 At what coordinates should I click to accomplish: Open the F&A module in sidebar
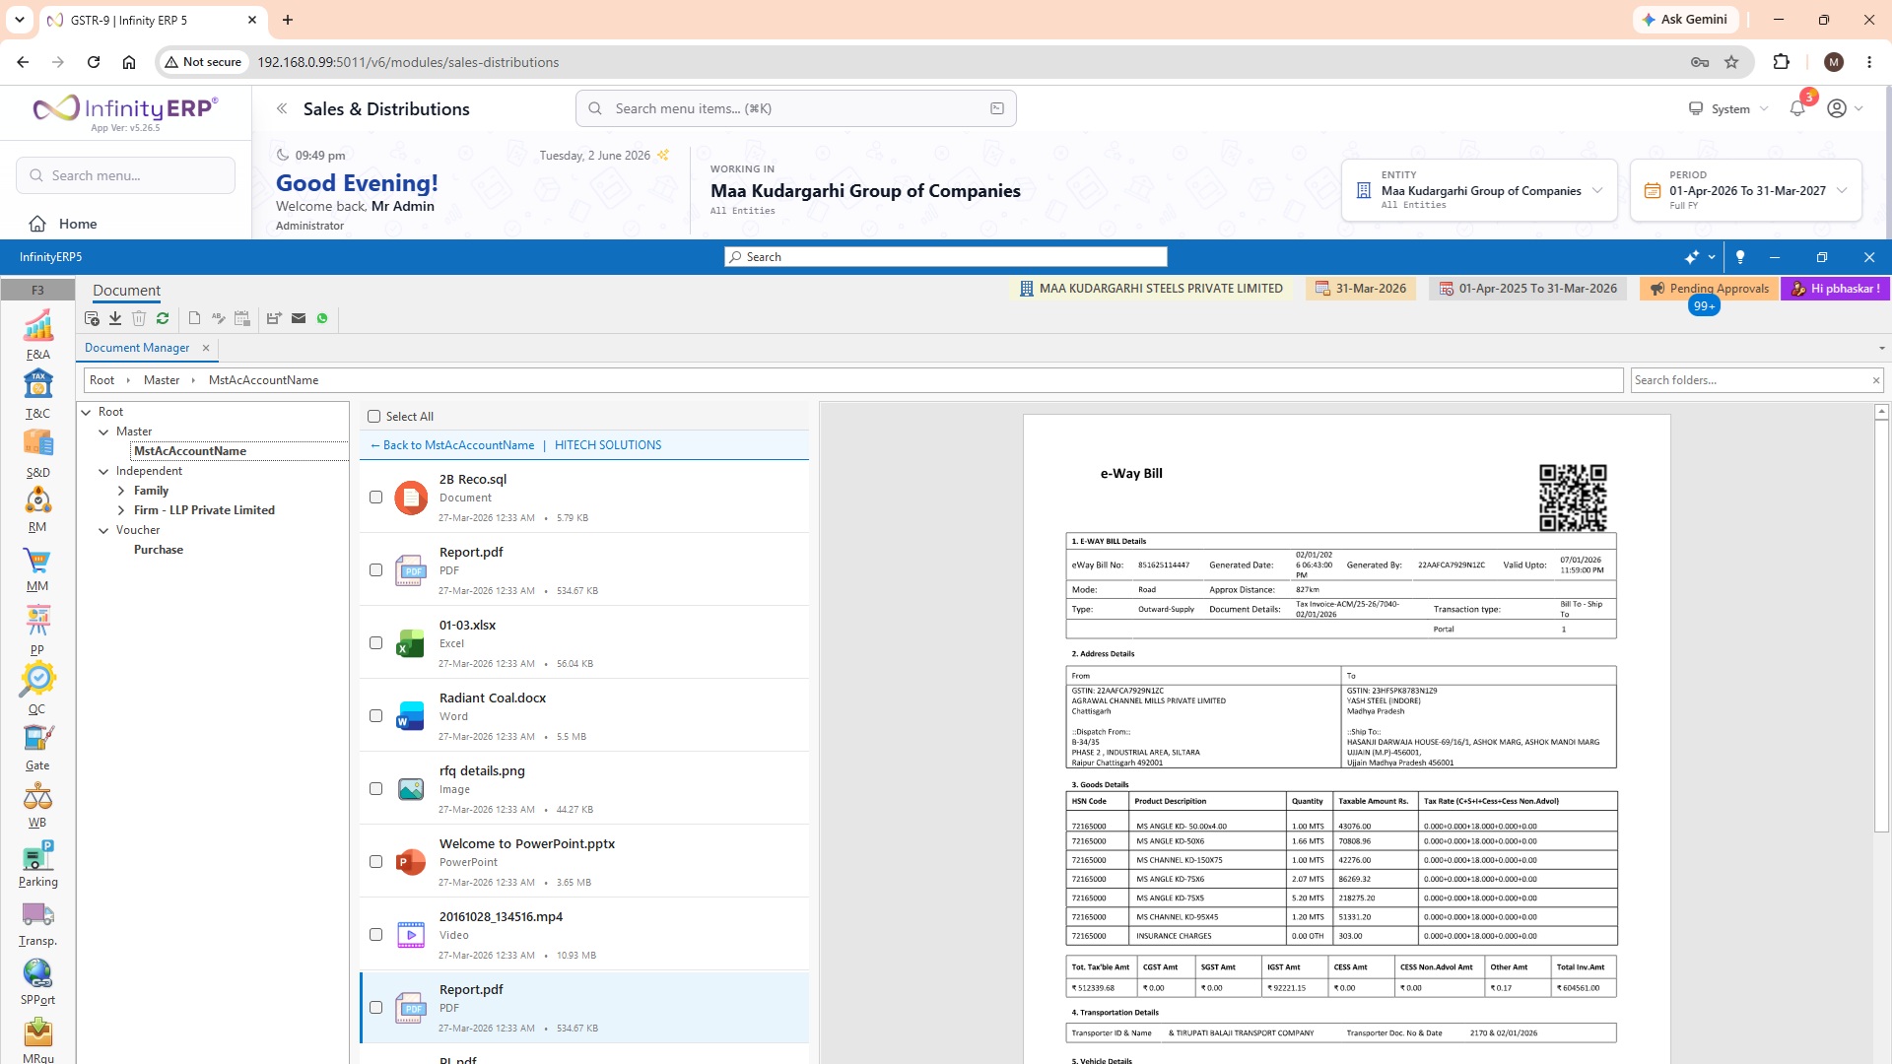tap(37, 335)
